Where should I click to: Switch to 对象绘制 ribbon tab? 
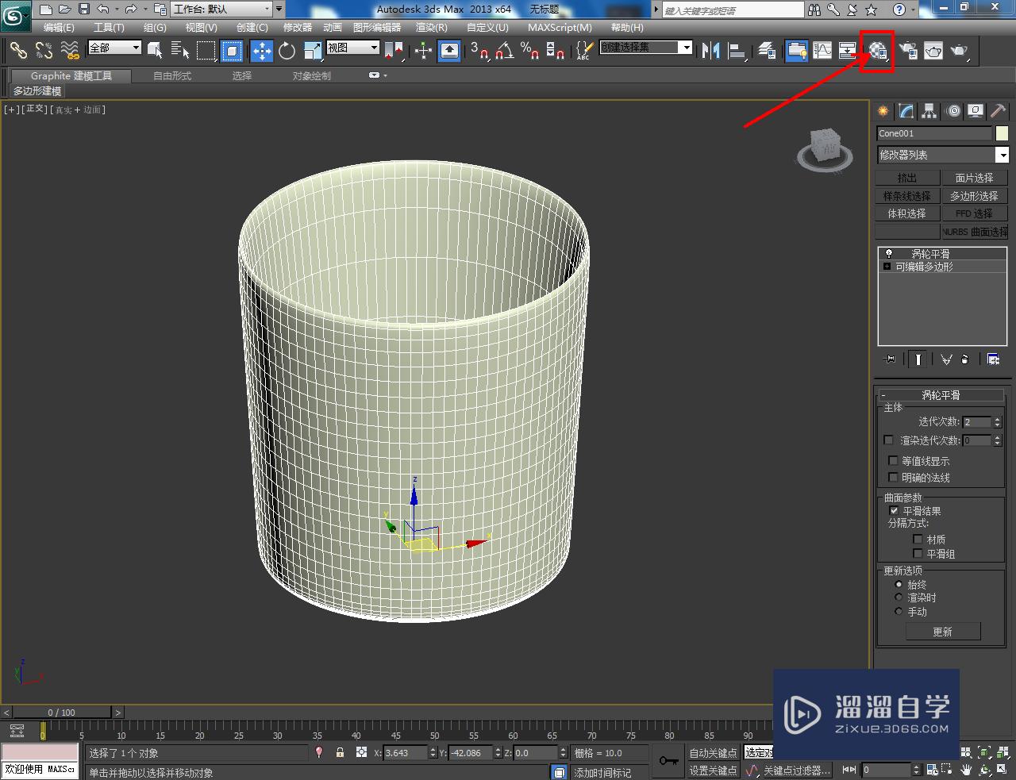click(312, 75)
